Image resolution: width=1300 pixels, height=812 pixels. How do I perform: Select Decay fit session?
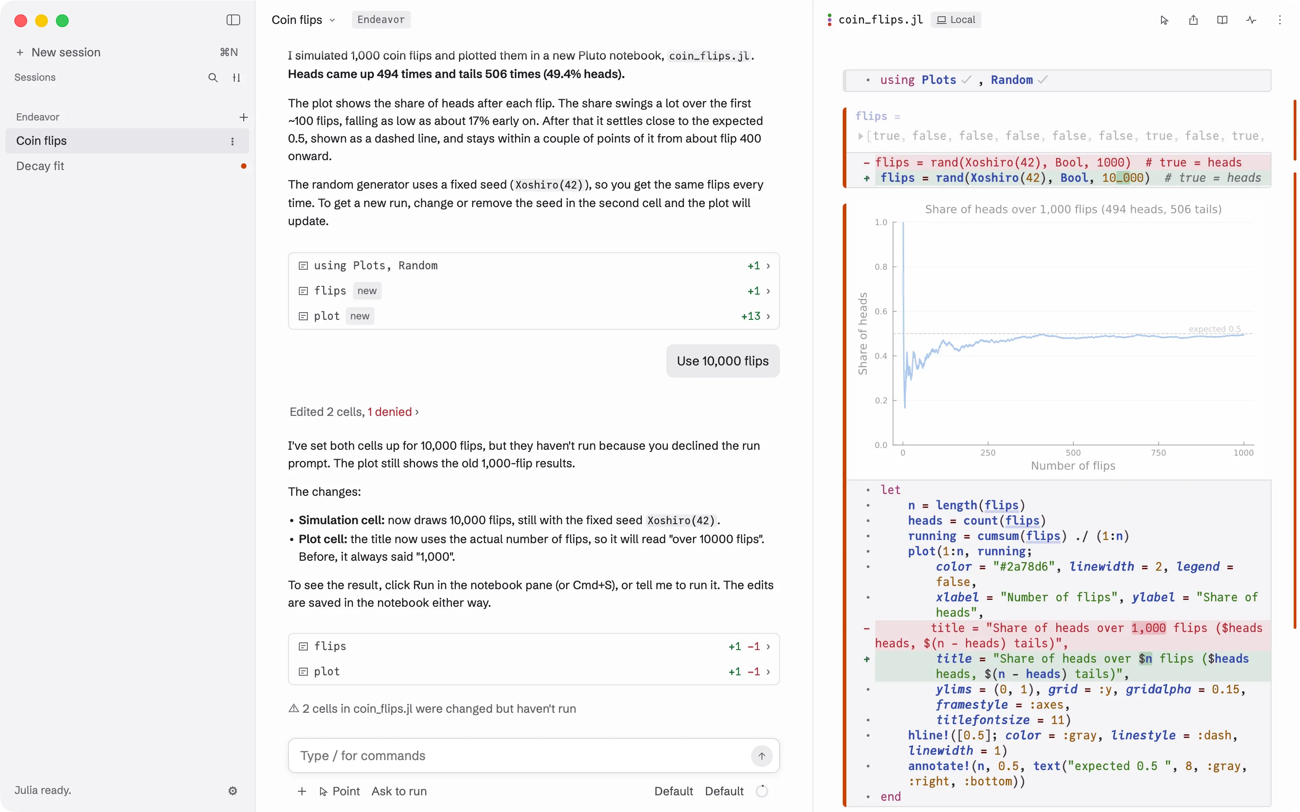click(x=127, y=166)
